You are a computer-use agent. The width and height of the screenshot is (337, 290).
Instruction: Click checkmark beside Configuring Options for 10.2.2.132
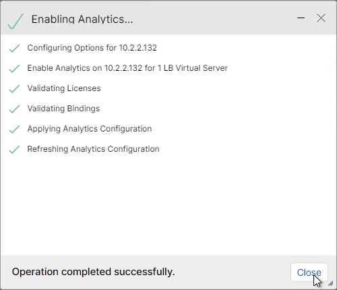[14, 48]
